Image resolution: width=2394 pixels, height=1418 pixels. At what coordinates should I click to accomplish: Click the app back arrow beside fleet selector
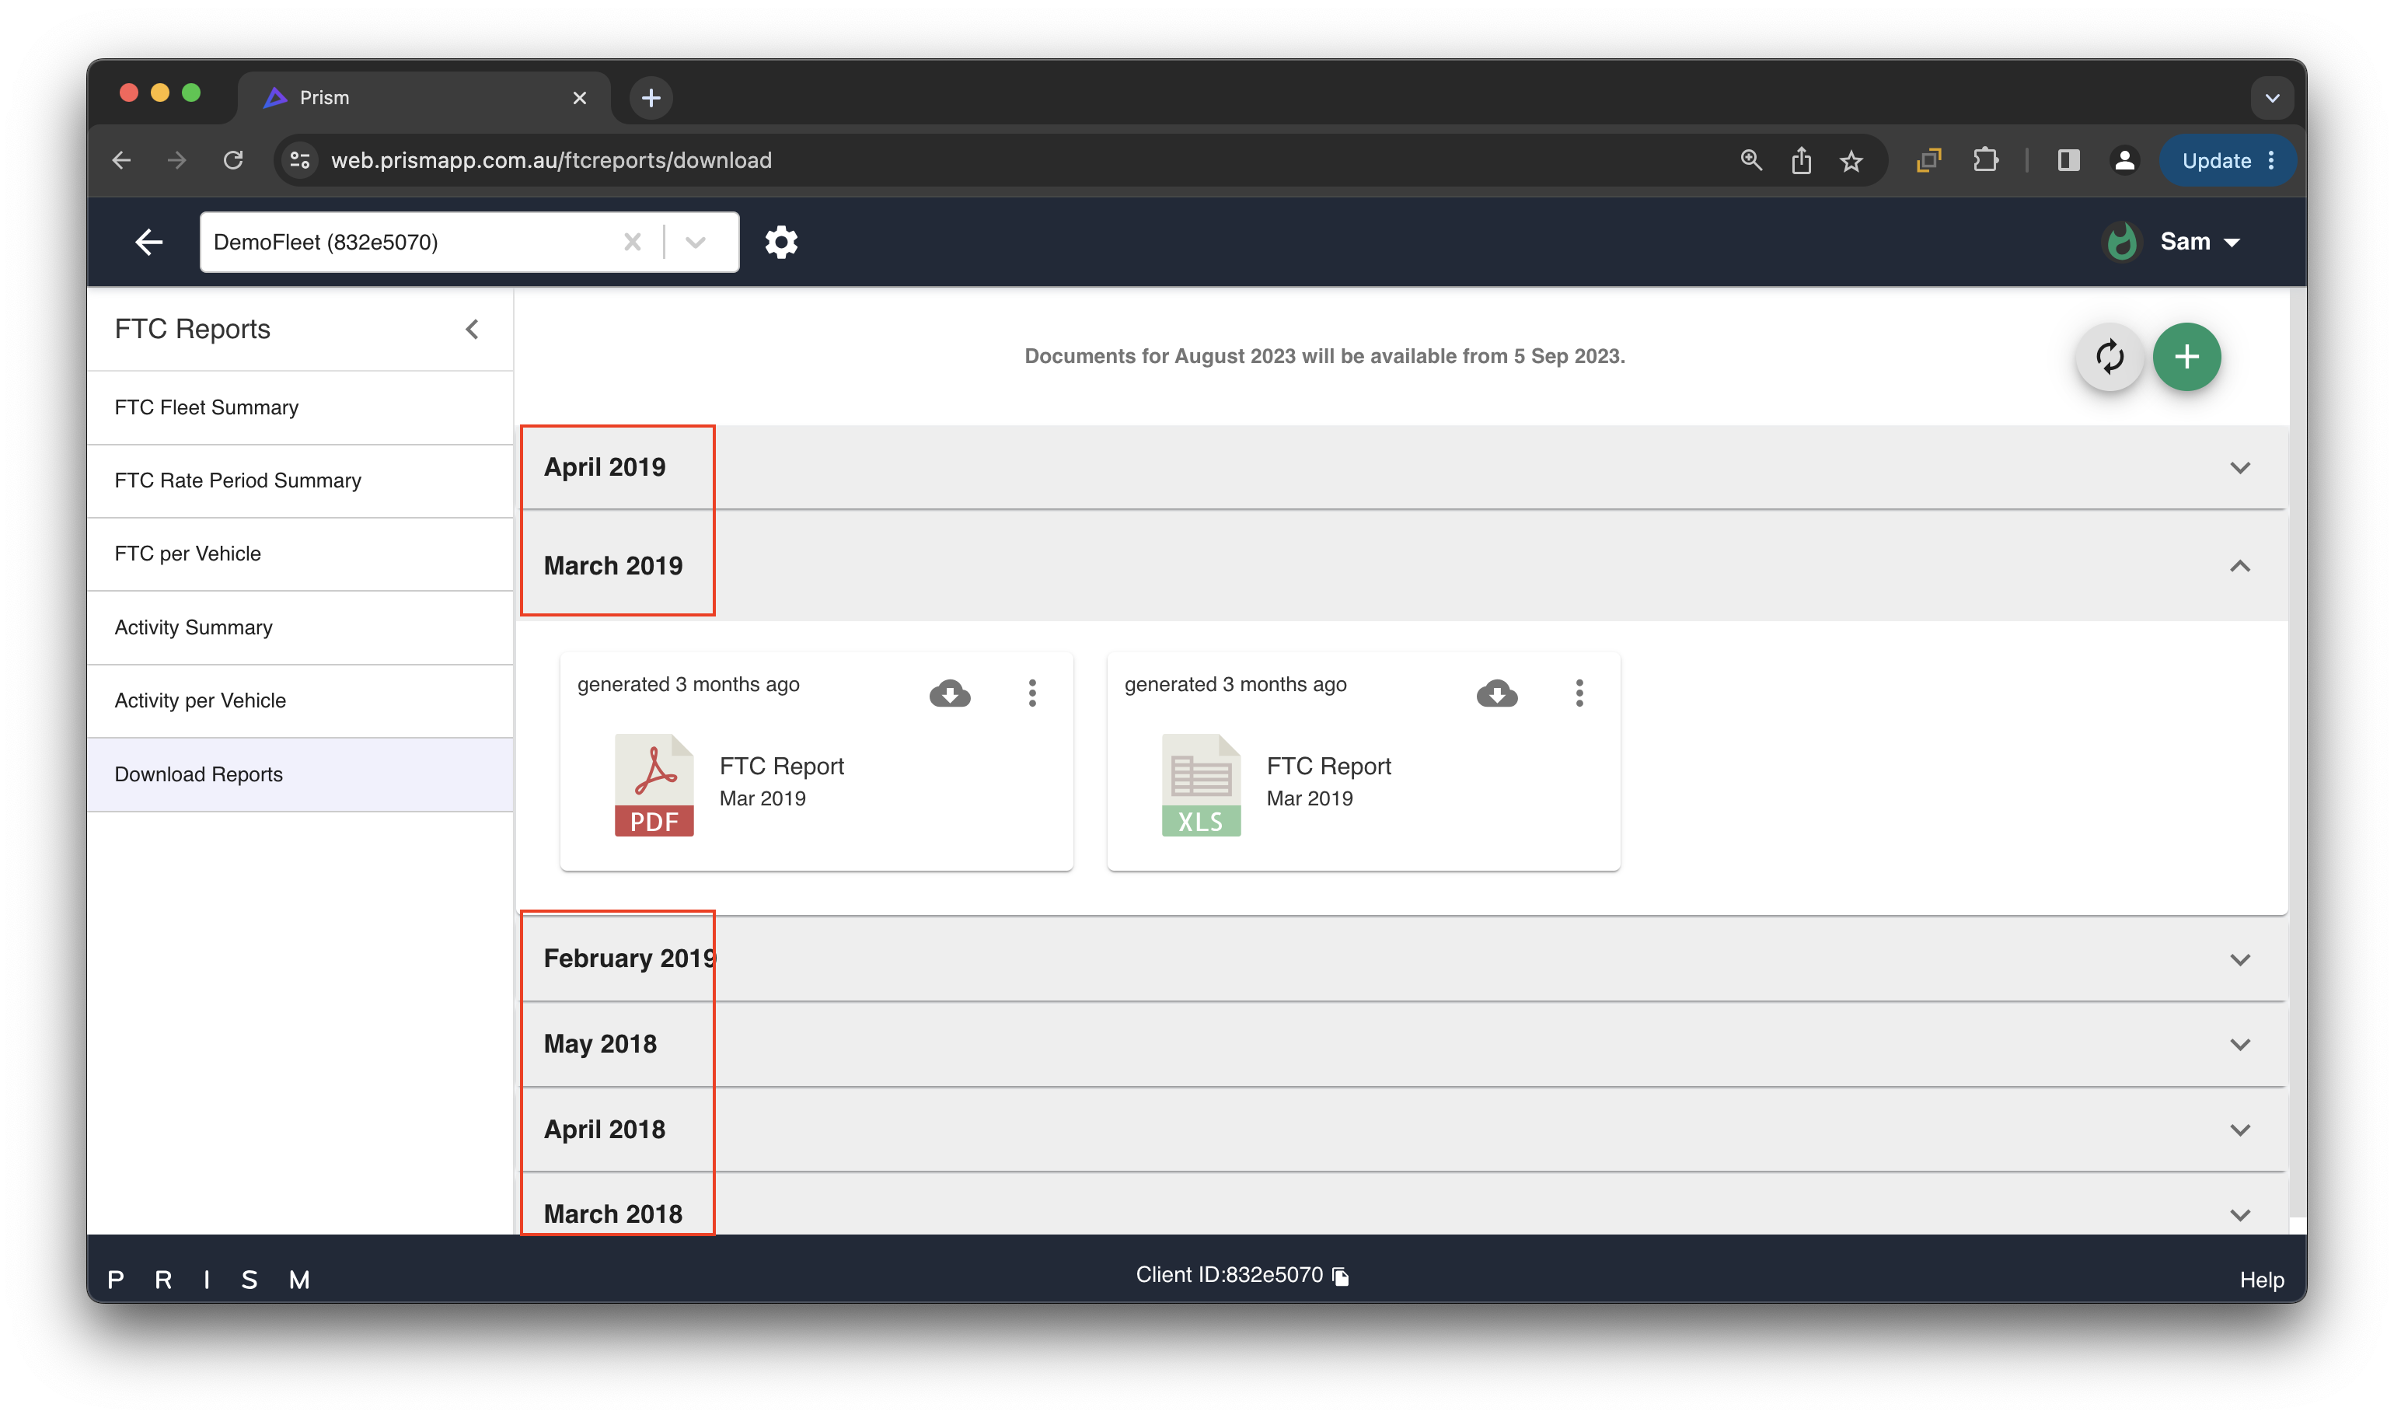point(149,242)
